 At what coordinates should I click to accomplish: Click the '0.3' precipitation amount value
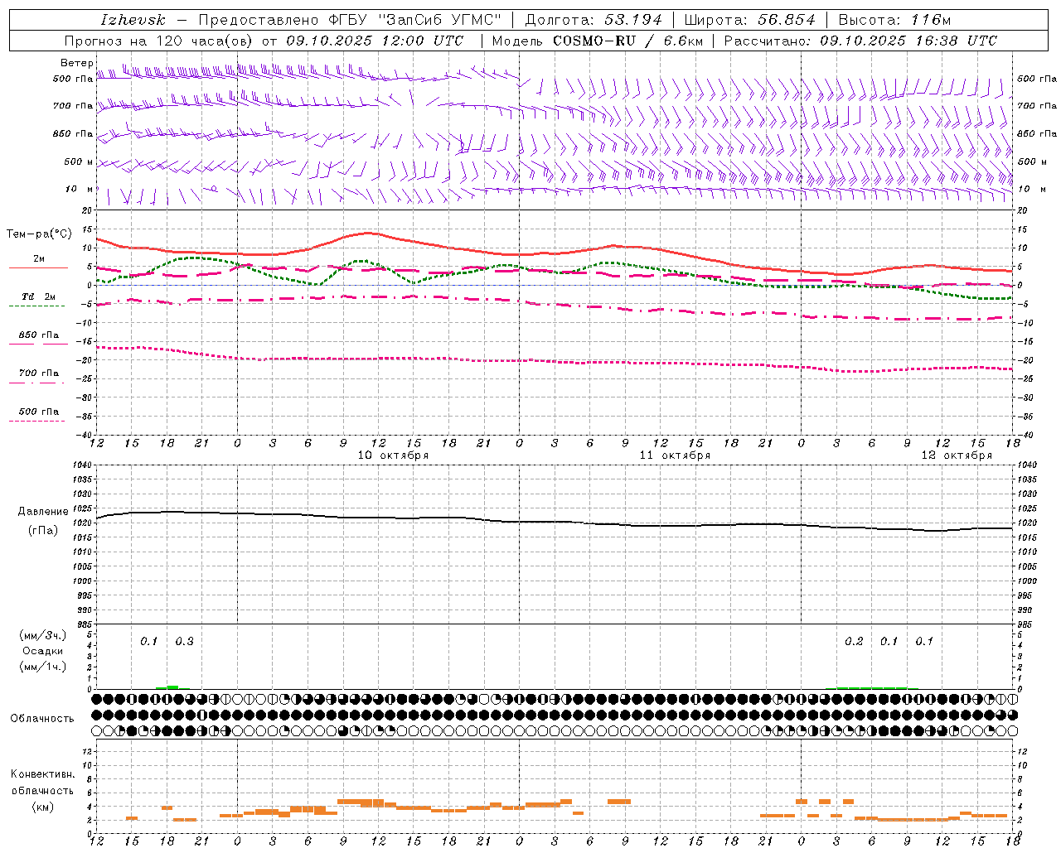(184, 641)
